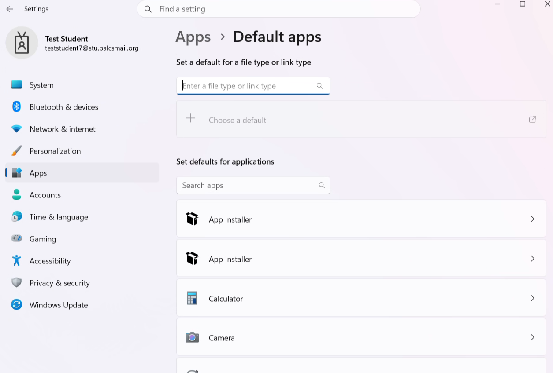The height and width of the screenshot is (373, 553).
Task: Maximize the Settings window
Action: [523, 4]
